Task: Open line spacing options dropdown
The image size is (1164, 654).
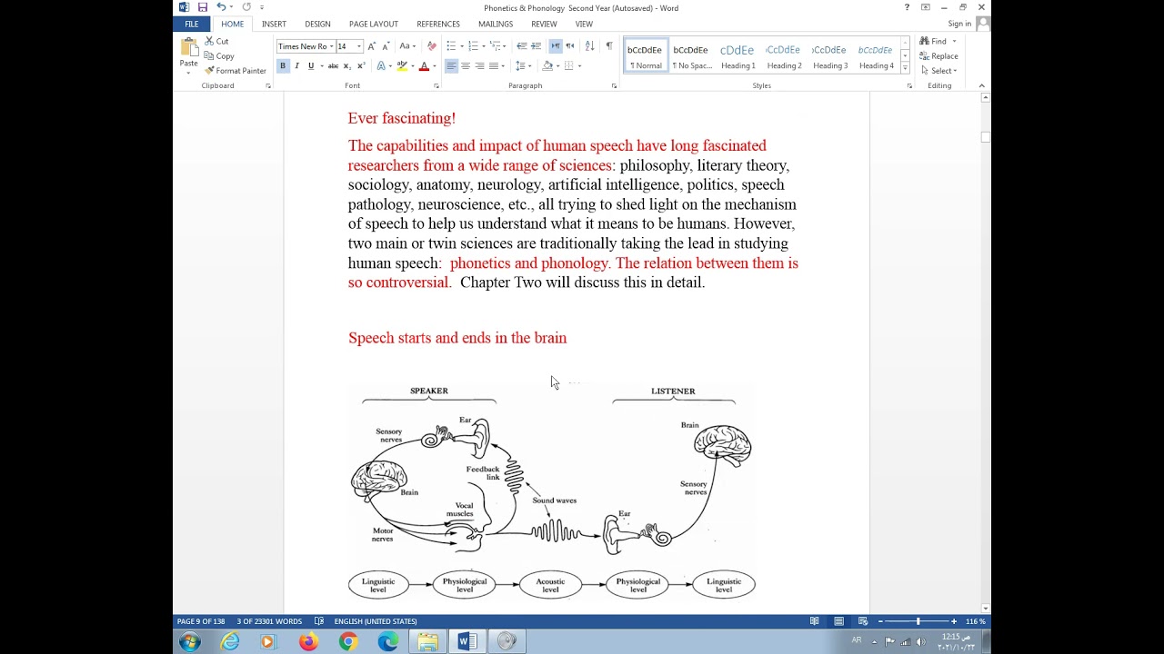Action: coord(522,65)
